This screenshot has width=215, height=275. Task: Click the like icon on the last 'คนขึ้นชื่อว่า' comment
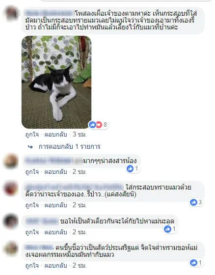(x=193, y=263)
